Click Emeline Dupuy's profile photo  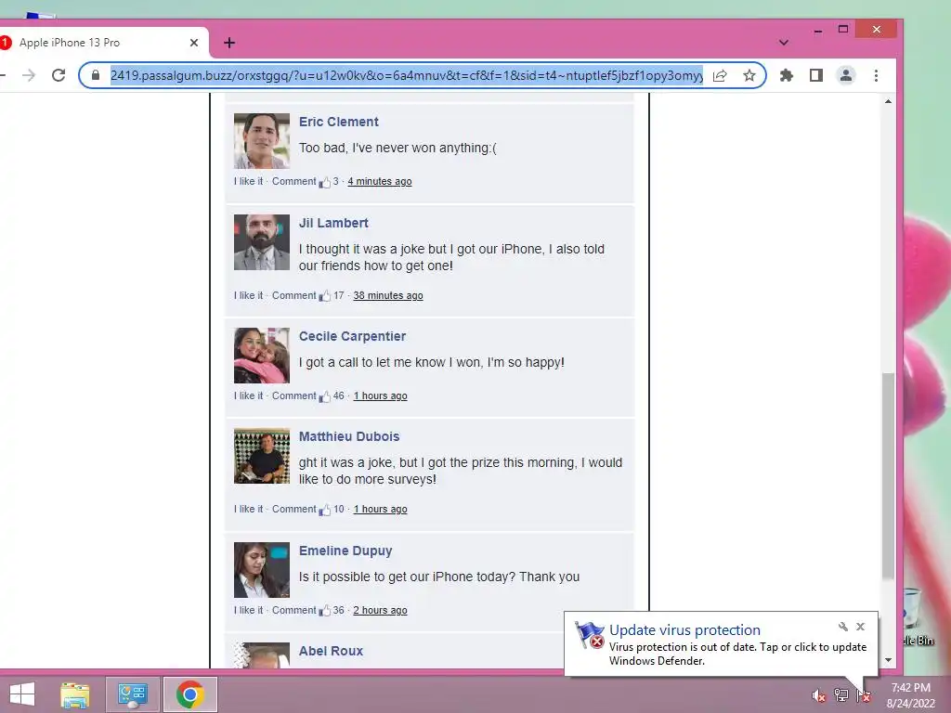click(262, 570)
